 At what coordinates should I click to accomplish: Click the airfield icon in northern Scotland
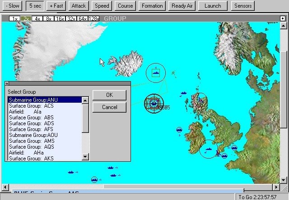(200, 99)
